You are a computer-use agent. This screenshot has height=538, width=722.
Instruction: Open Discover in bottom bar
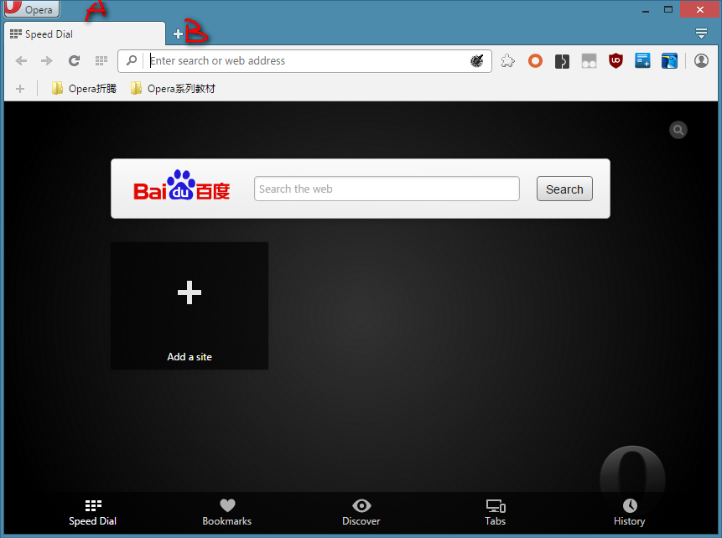[x=361, y=513]
